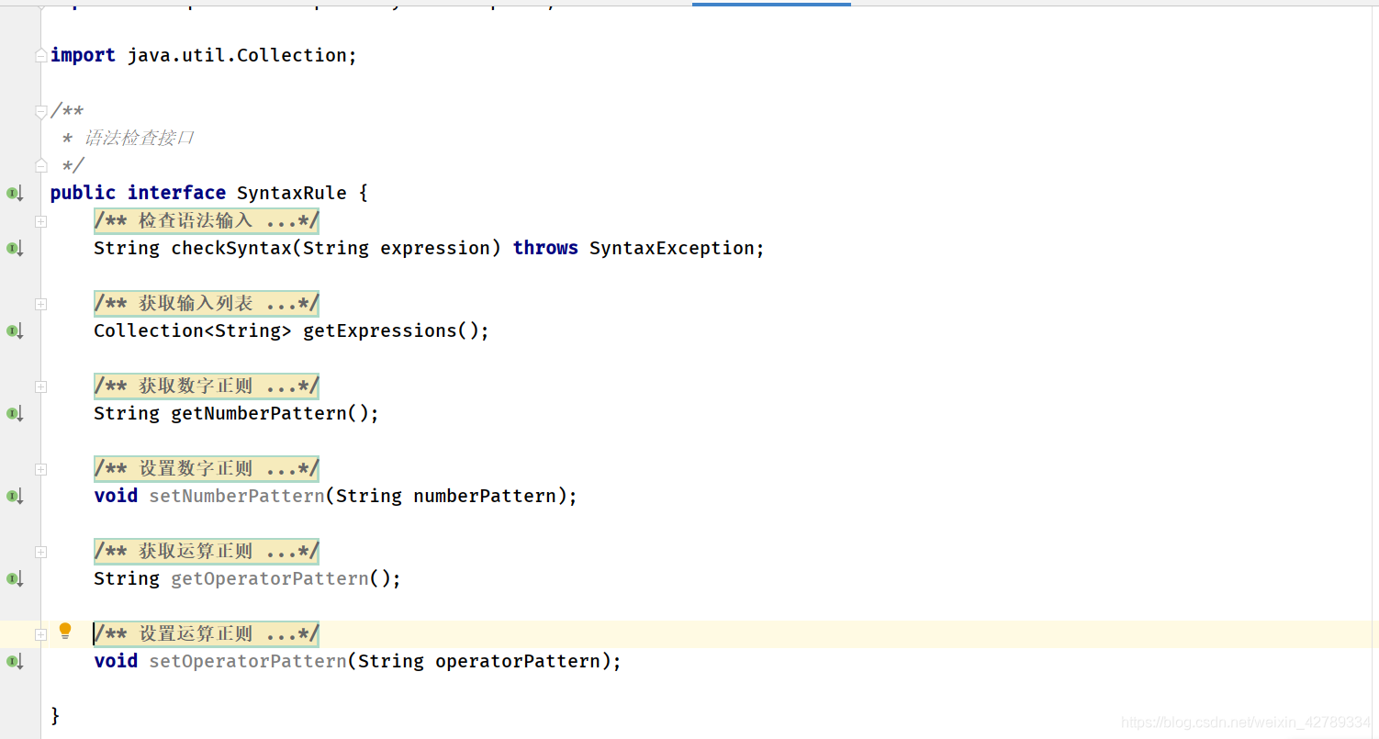Click the closing brace of the interface
This screenshot has width=1379, height=739.
pos(55,715)
